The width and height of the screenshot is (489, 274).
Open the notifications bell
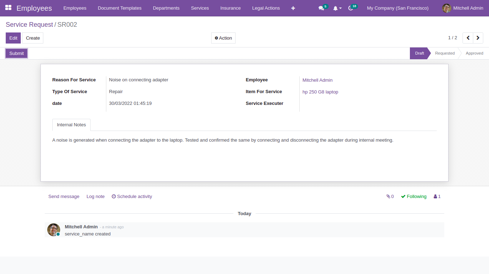tap(335, 8)
